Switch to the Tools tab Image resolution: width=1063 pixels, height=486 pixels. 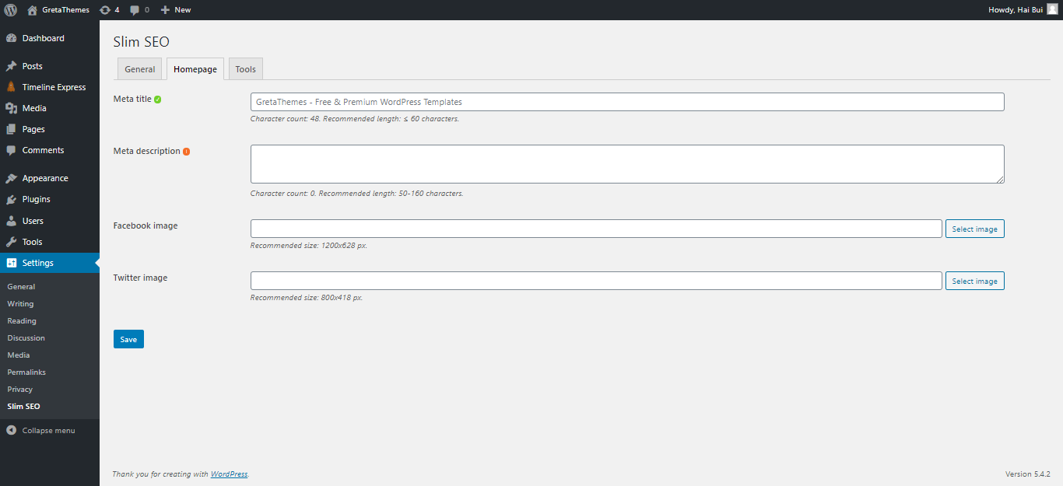(x=245, y=68)
